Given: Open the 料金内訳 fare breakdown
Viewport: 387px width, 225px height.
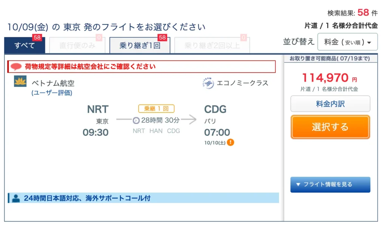Looking at the screenshot, I should 330,104.
